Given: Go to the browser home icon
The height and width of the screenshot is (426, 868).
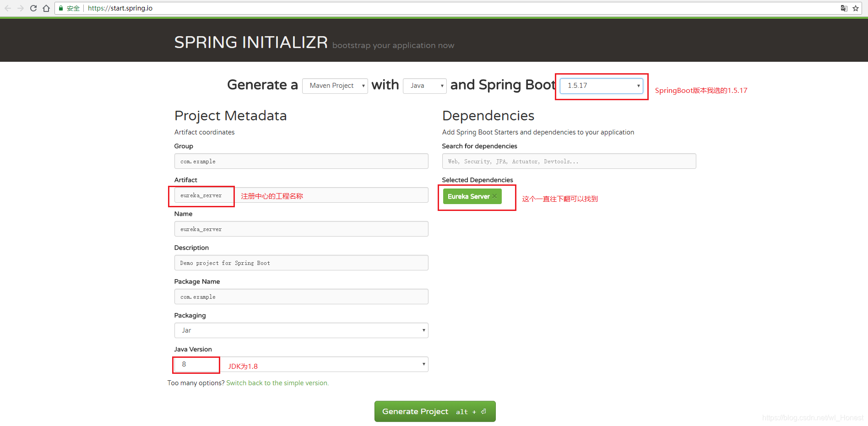Looking at the screenshot, I should (46, 8).
